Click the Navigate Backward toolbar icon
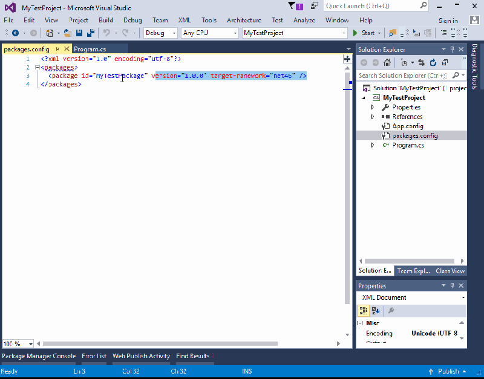 point(16,33)
